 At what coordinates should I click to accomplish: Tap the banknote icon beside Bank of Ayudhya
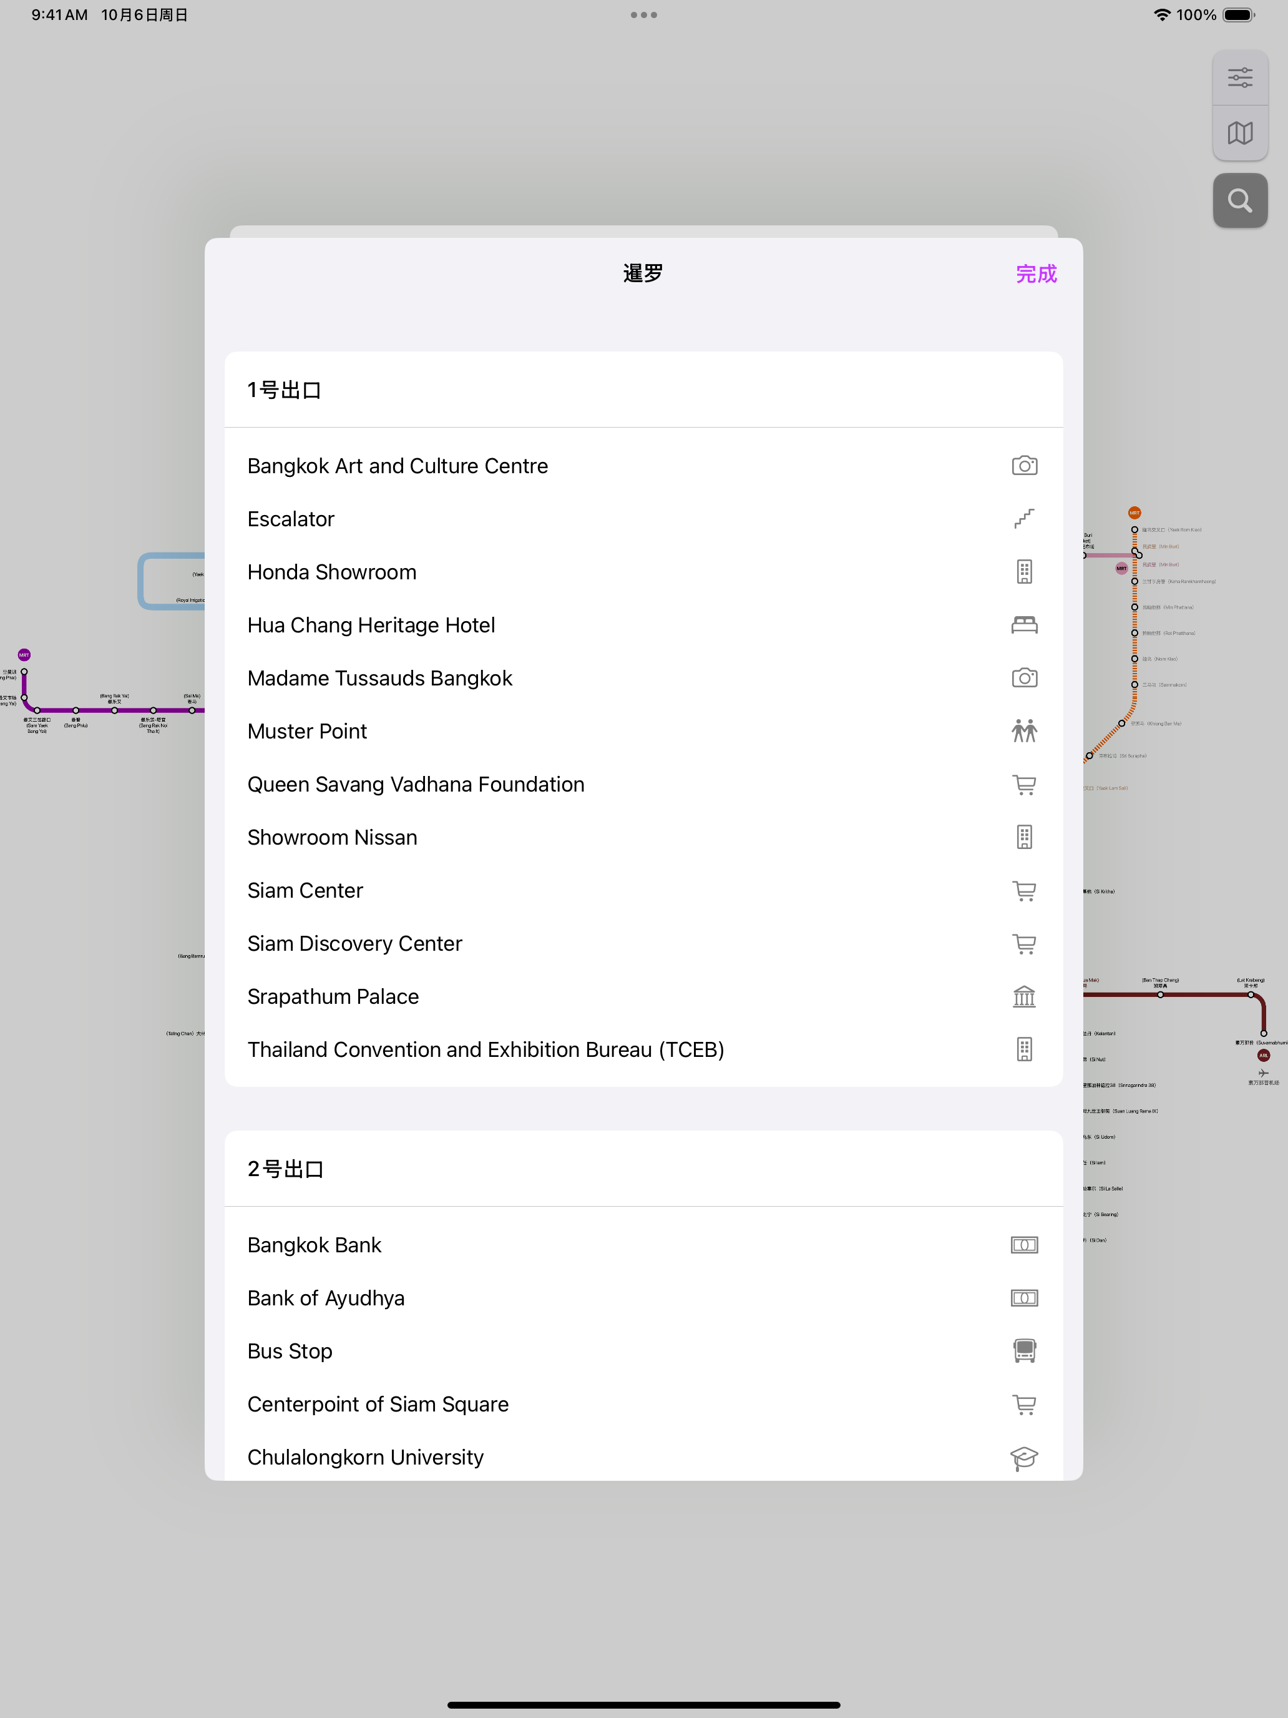point(1024,1298)
